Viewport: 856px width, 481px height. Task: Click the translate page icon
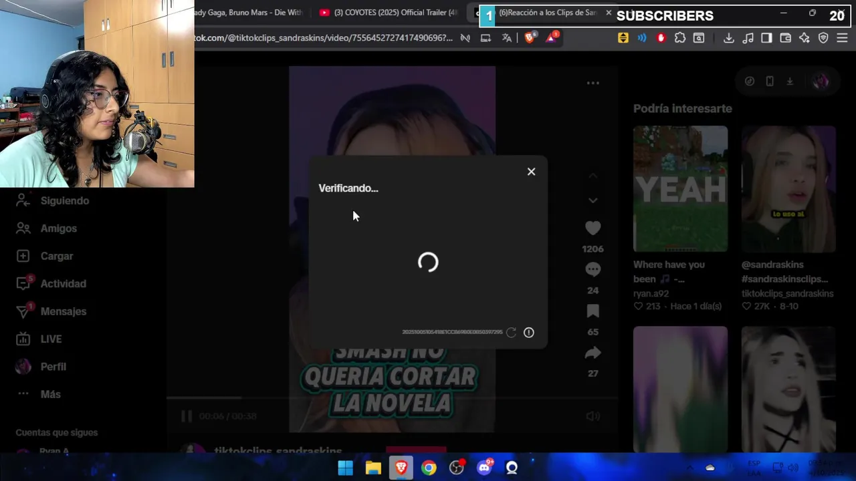507,38
